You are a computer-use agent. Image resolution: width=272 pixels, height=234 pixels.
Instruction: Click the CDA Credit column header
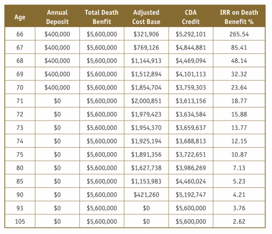pos(191,17)
